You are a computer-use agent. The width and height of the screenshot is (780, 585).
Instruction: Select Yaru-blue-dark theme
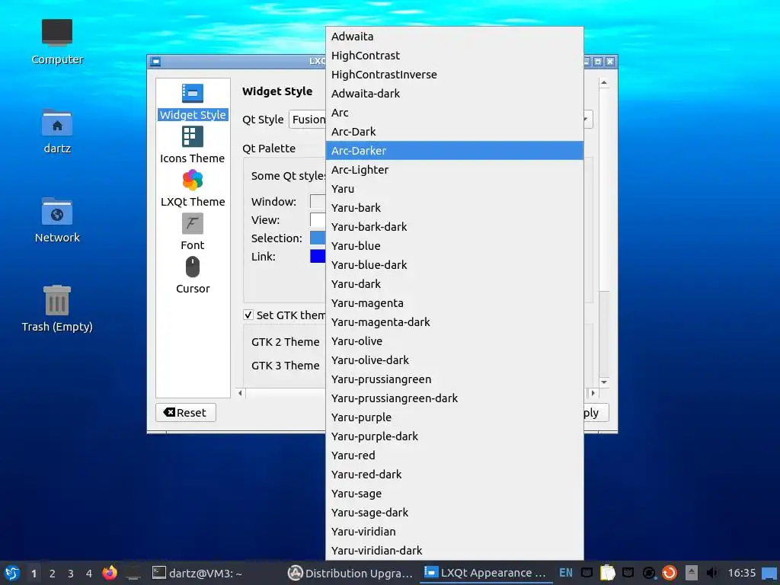[x=454, y=265]
